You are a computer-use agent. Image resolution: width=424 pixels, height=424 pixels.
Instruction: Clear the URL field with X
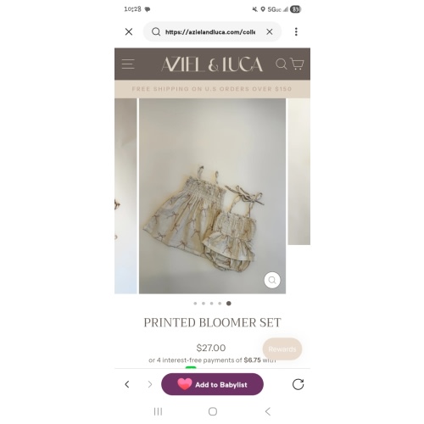(x=270, y=31)
